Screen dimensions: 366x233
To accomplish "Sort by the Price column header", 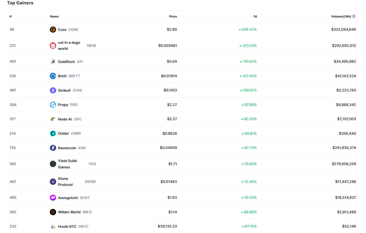I will coord(173,16).
